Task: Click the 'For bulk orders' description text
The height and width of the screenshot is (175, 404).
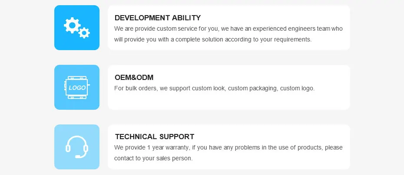Action: (214, 89)
